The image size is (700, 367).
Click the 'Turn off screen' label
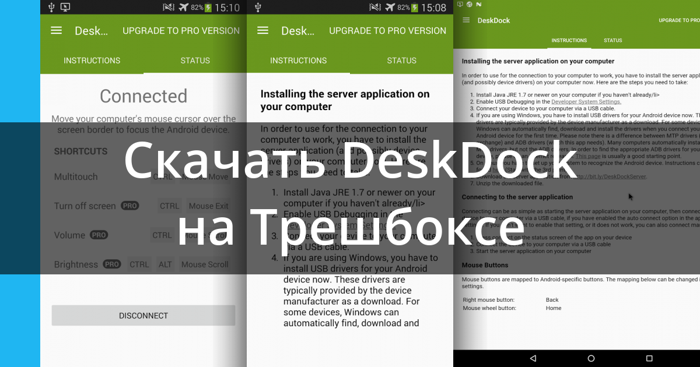coord(85,206)
